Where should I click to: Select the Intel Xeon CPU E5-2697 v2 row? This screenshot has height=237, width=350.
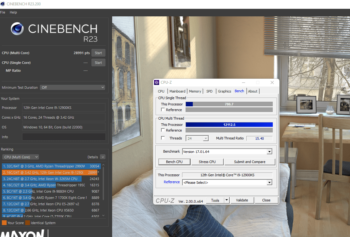(x=51, y=204)
